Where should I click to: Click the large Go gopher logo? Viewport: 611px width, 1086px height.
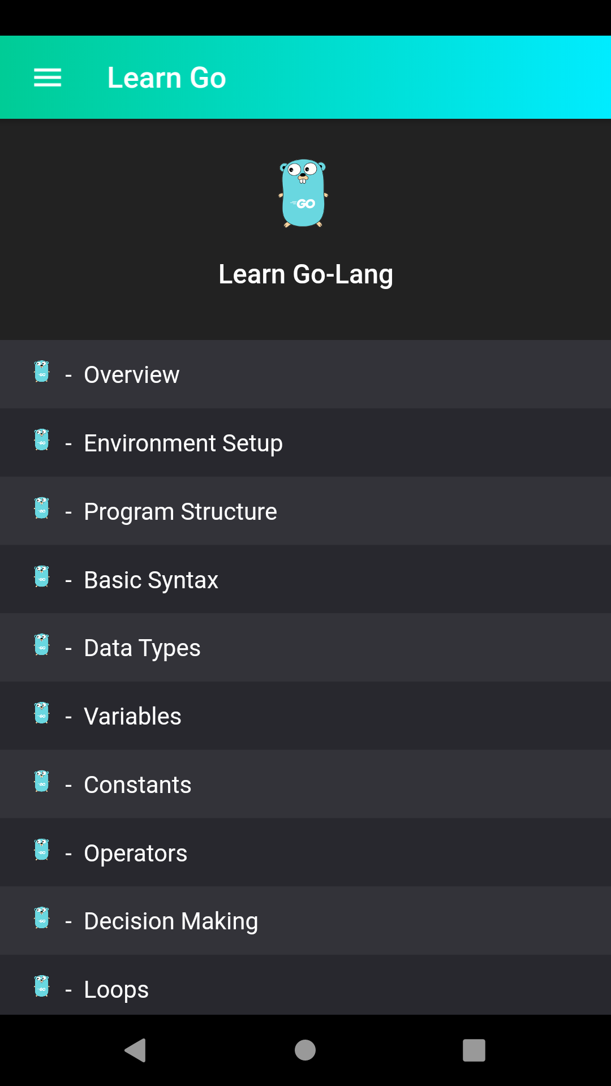point(304,194)
